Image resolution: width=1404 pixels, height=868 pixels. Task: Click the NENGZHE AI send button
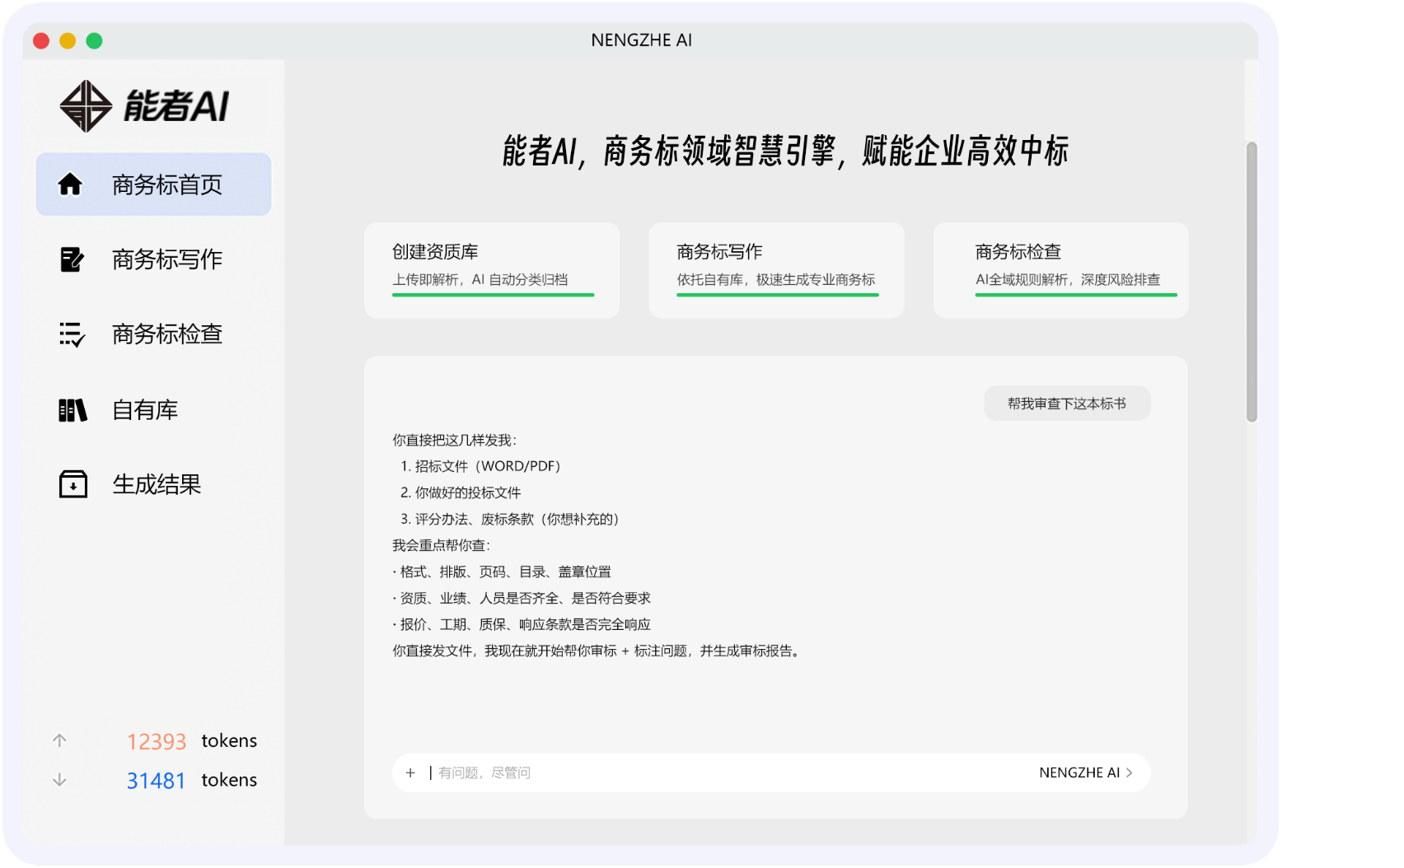pos(1082,772)
